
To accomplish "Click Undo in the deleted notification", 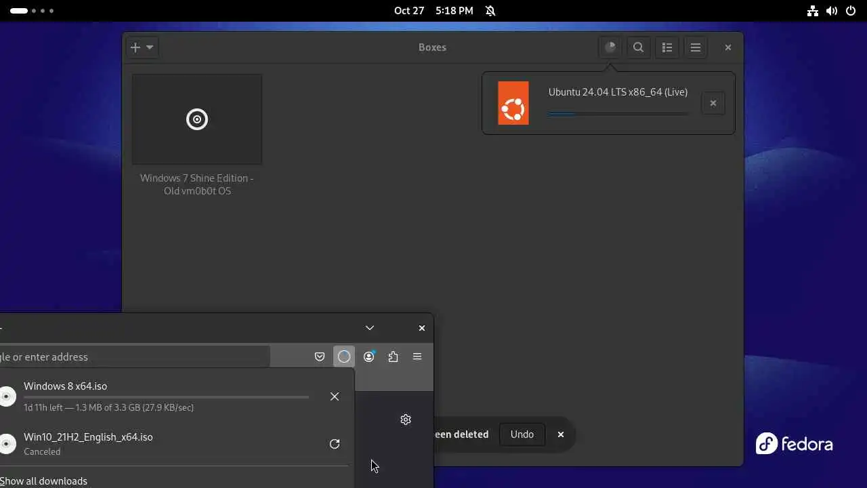I will 522,434.
